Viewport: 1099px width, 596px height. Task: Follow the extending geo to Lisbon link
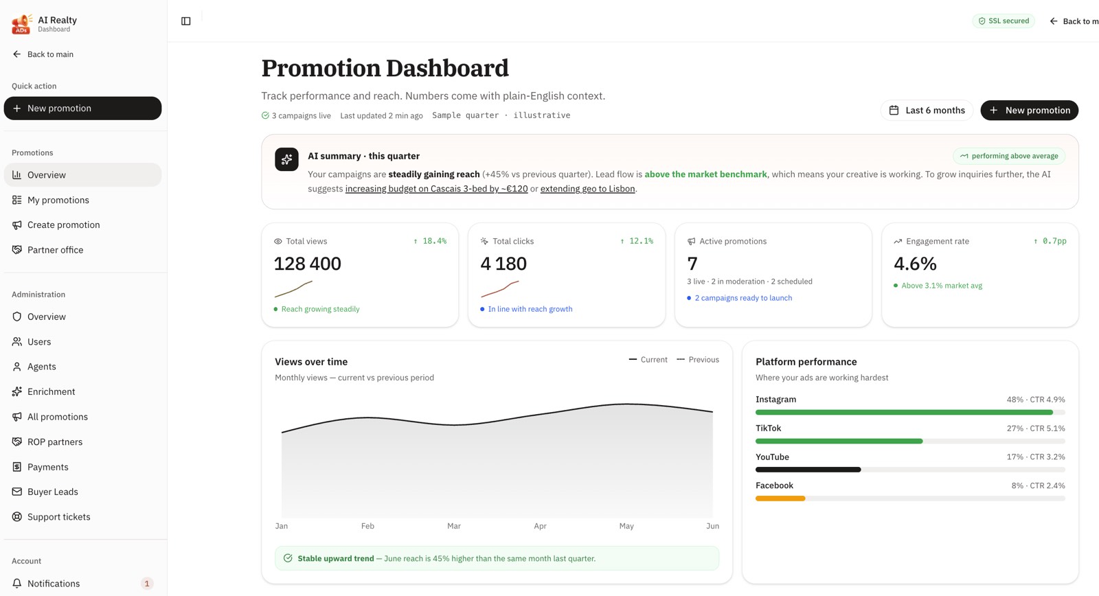point(587,189)
